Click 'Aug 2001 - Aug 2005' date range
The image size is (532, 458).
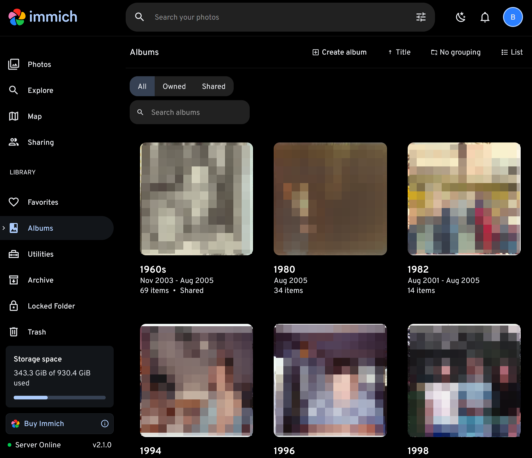443,280
